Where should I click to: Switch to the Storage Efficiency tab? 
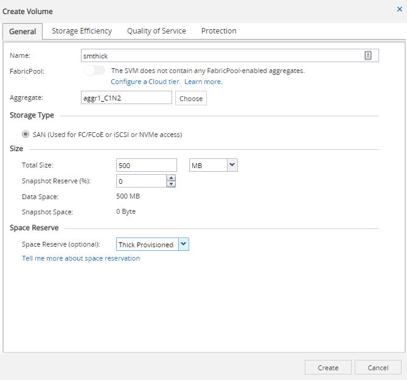(x=82, y=31)
